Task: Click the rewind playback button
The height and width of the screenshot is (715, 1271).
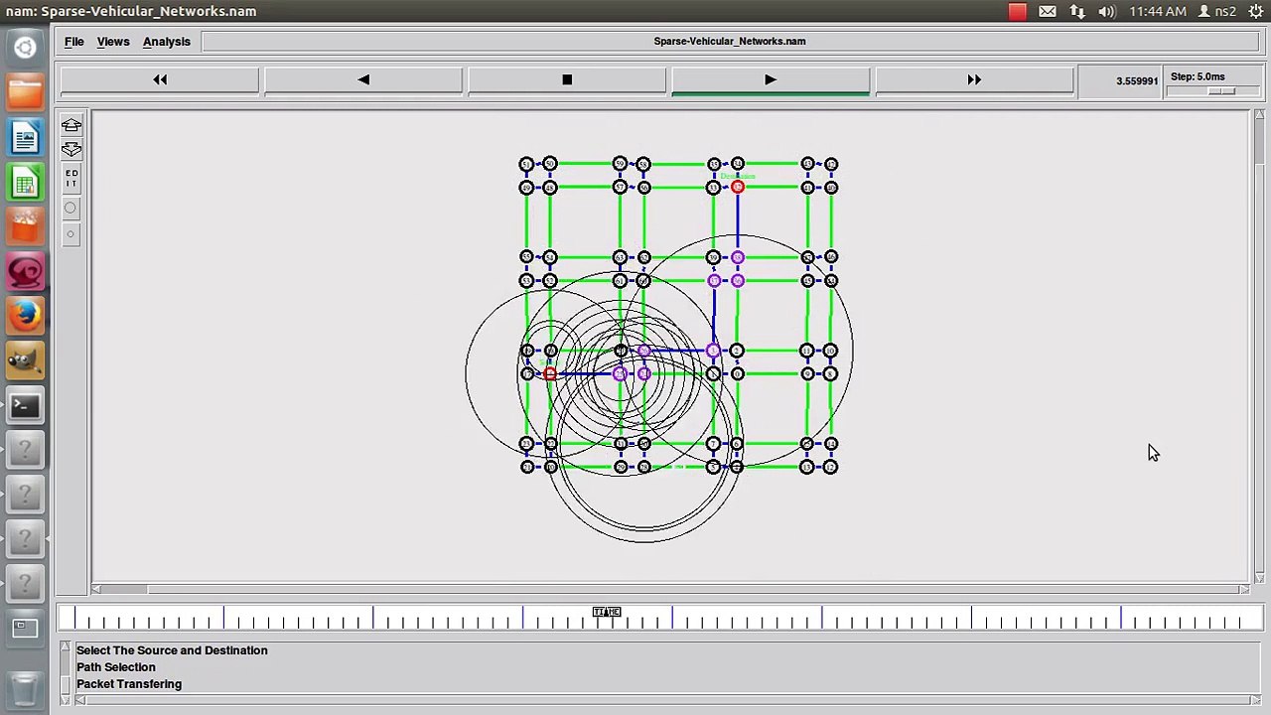Action: point(160,79)
